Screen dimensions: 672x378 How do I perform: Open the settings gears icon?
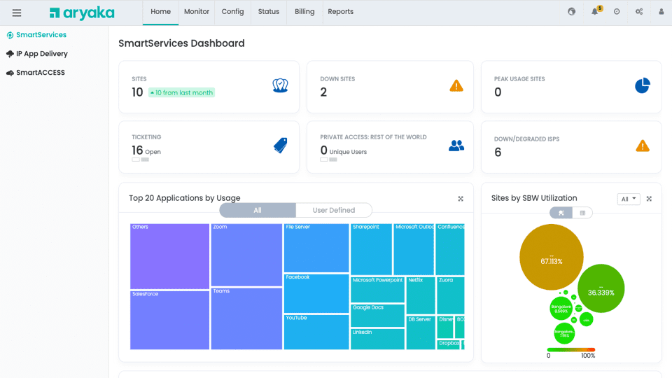639,12
